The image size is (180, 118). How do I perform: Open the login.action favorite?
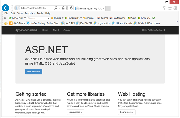[102, 23]
